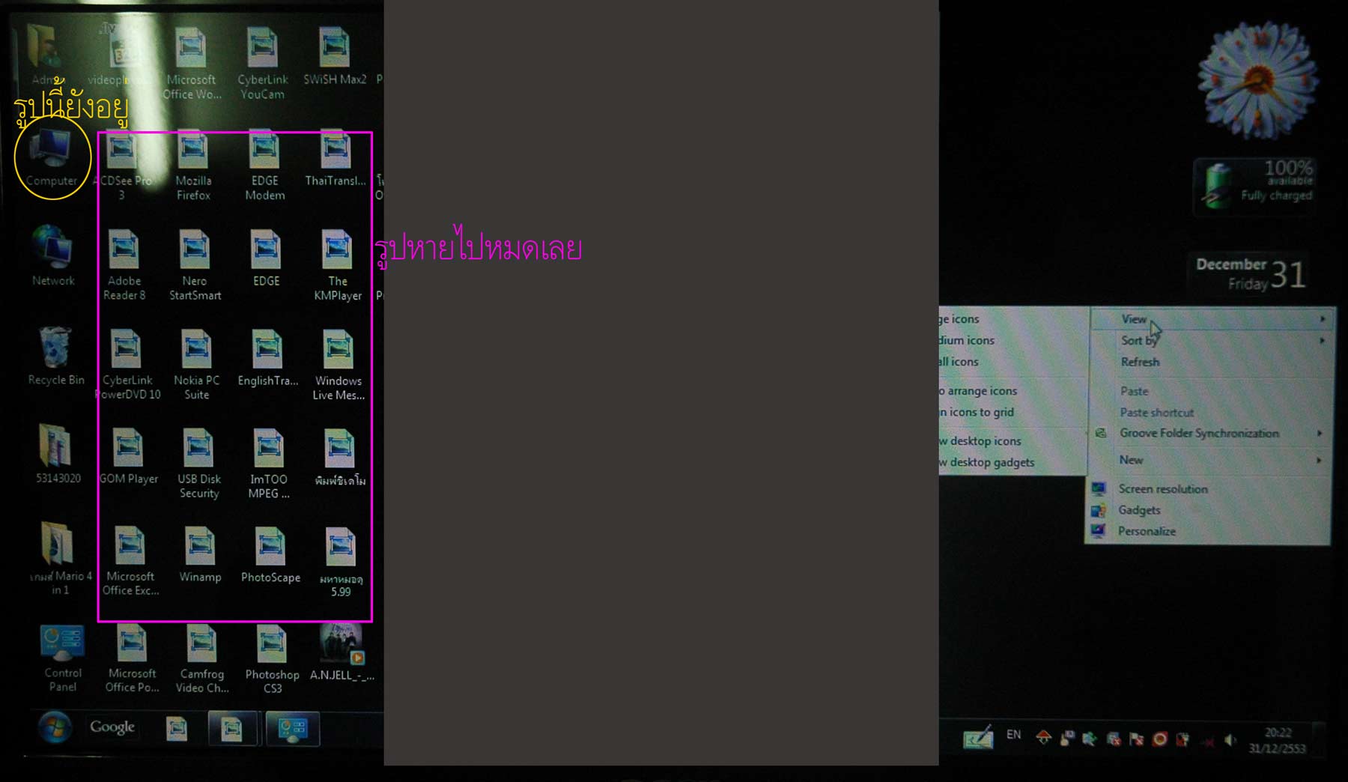Open the Windows Start button
Viewport: 1348px width, 782px height.
pyautogui.click(x=55, y=727)
